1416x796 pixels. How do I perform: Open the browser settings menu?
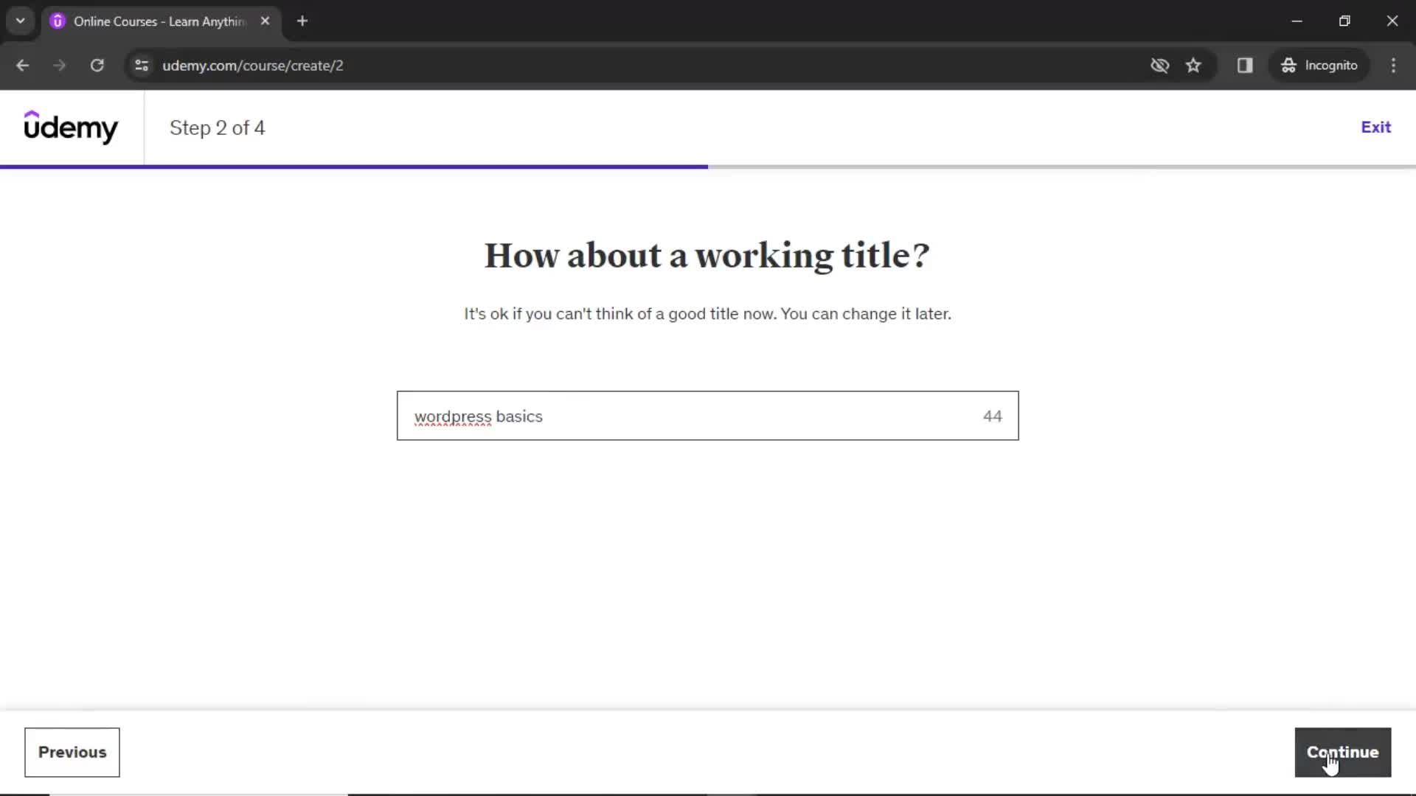[1395, 65]
